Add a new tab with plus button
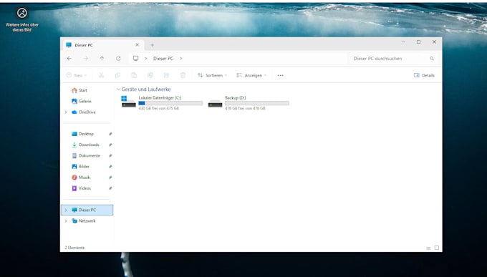The width and height of the screenshot is (487, 277). 152,45
